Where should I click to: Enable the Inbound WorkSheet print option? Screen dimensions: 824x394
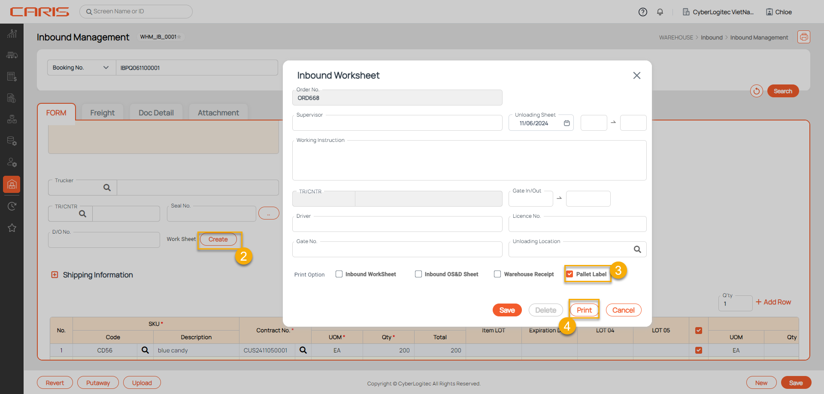pos(339,274)
